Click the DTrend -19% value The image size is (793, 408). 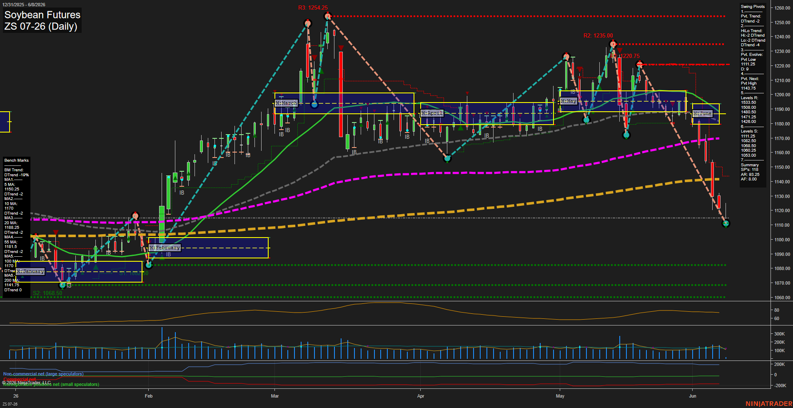17,175
